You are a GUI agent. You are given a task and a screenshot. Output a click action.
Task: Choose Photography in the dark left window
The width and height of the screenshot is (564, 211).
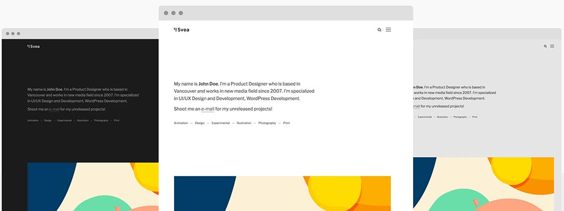pos(102,120)
